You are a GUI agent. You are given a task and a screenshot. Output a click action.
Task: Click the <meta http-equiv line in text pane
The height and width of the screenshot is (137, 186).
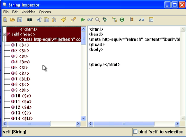tap(134, 40)
